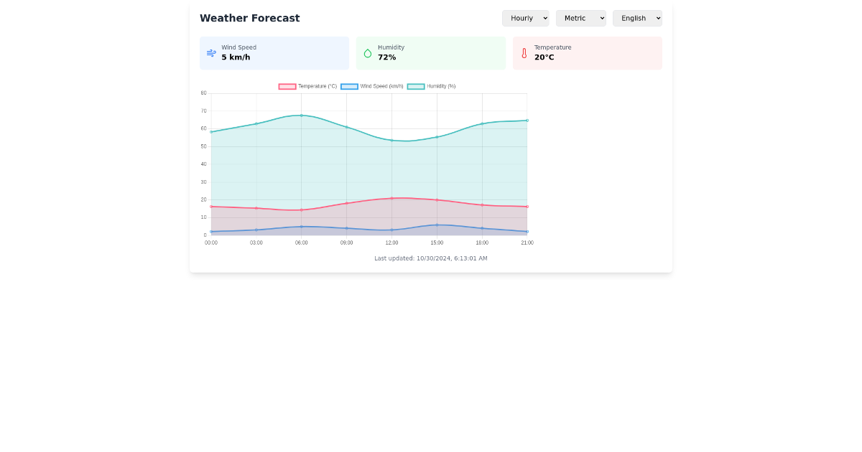Click the teal Humidity legend color swatch
The image size is (862, 452).
(x=414, y=86)
